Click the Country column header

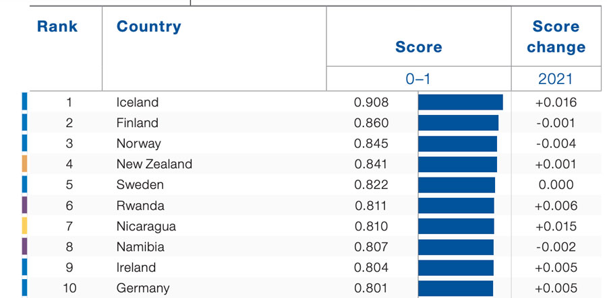(148, 27)
